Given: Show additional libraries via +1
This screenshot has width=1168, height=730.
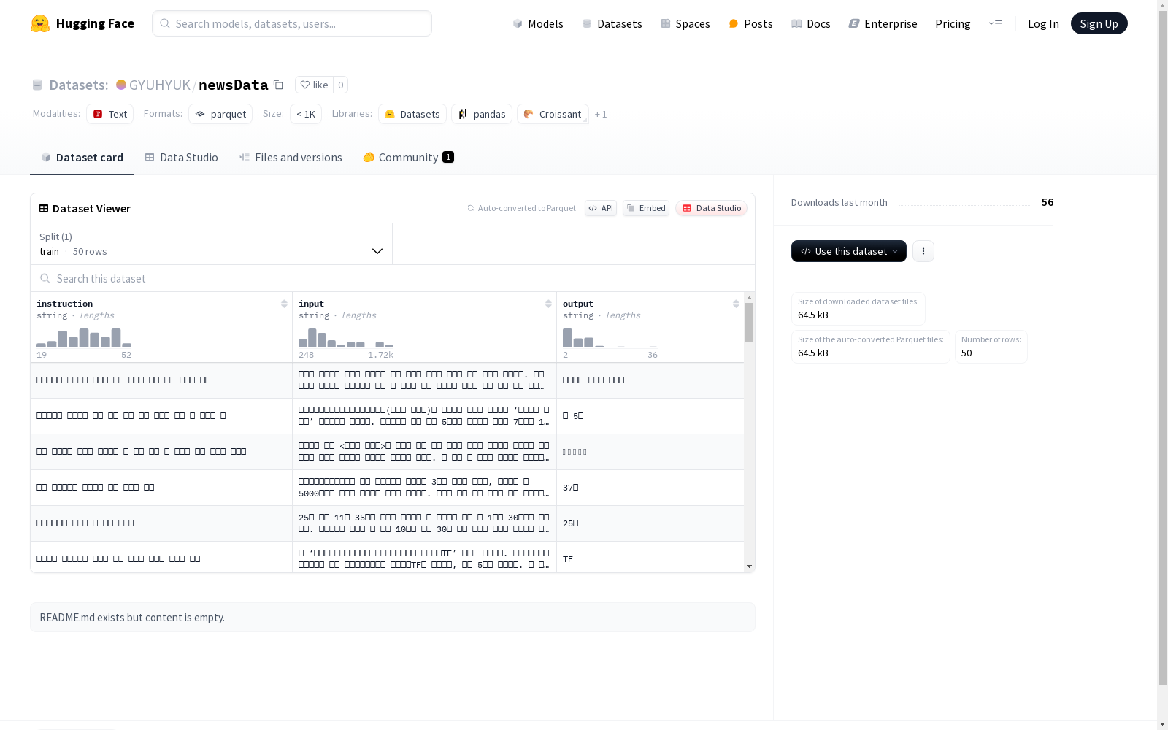Looking at the screenshot, I should tap(601, 114).
